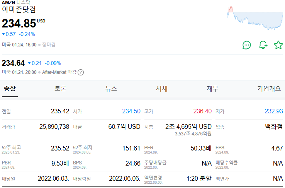This screenshot has height=188, width=285.
Task: Click the 나스닥 exchange label
Action: click(23, 3)
